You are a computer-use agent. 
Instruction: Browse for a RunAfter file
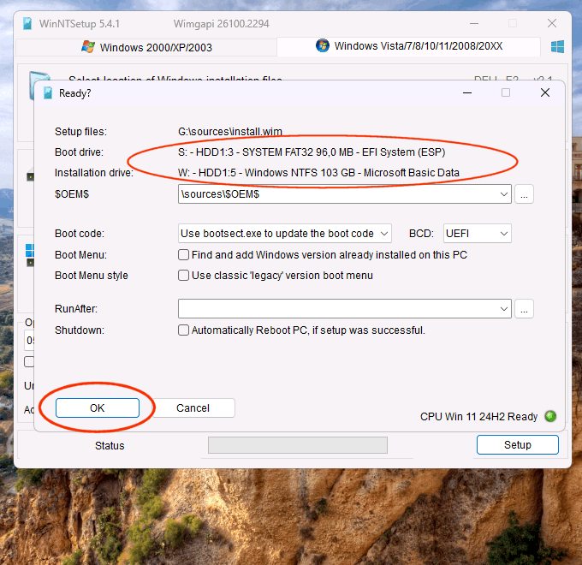tap(524, 309)
